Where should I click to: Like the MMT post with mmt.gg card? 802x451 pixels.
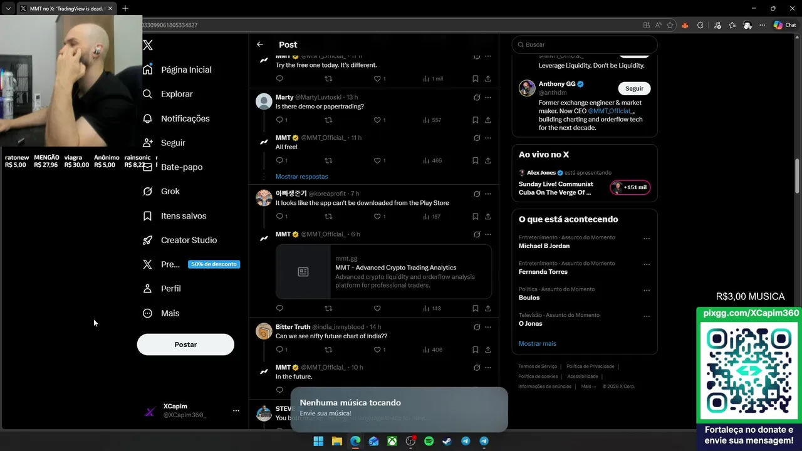coord(377,308)
